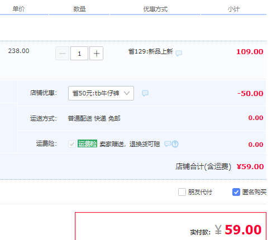Viewport: 272px width, 240px height.
Task: Decrease quantity with the minus button
Action: point(63,54)
